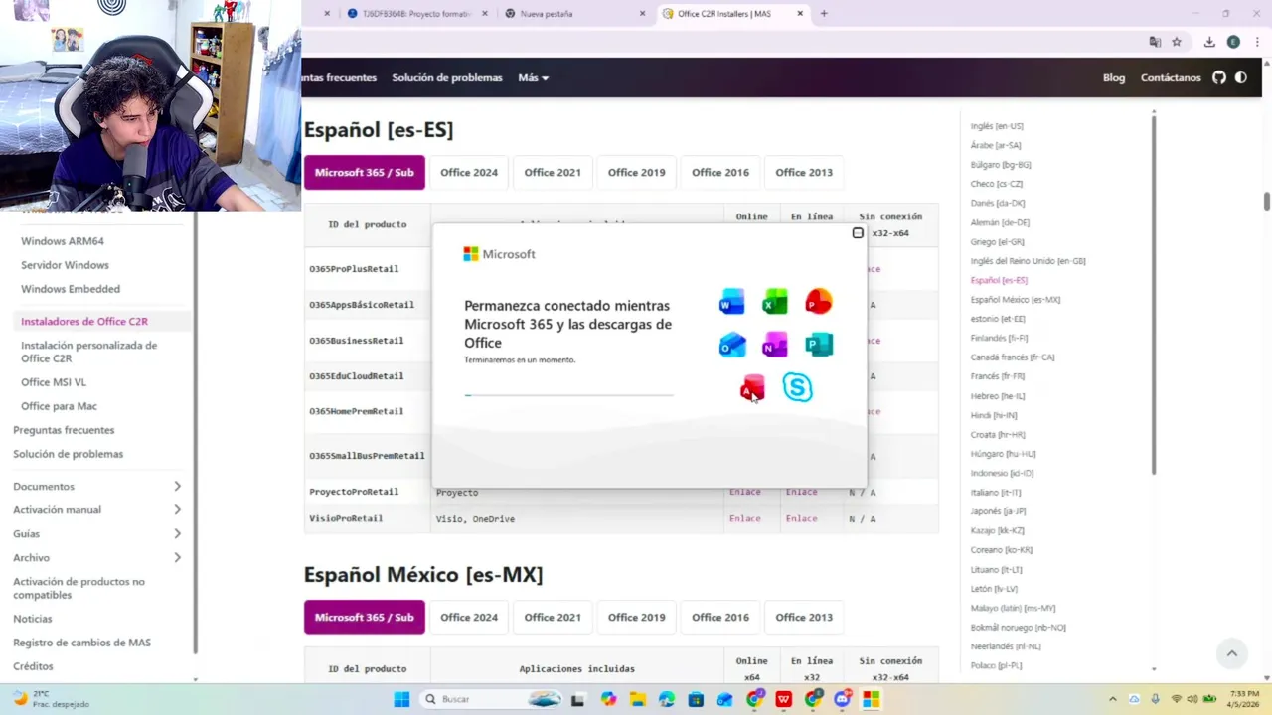Click the OneNote icon in the installer dialog
The height and width of the screenshot is (715, 1272).
click(x=775, y=345)
